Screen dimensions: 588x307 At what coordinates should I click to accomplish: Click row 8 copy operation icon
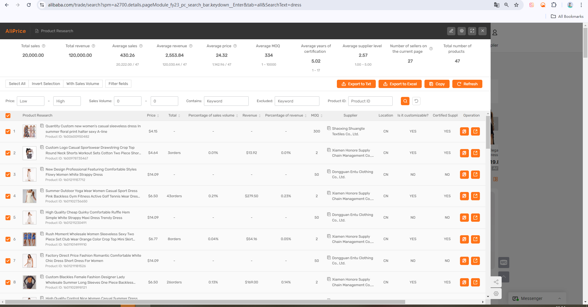point(464,282)
